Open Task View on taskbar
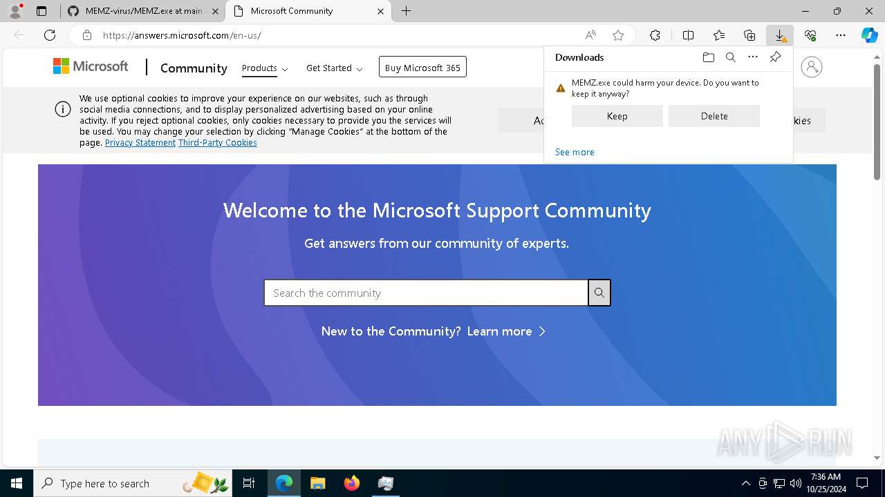The width and height of the screenshot is (885, 497). pyautogui.click(x=249, y=483)
